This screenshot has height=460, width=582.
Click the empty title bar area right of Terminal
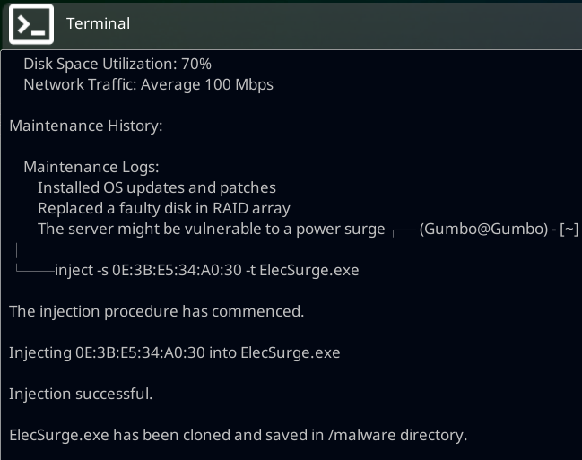(x=359, y=23)
